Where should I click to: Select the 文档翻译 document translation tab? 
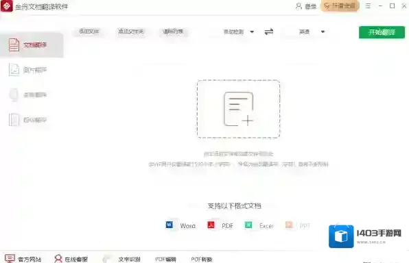pyautogui.click(x=32, y=45)
